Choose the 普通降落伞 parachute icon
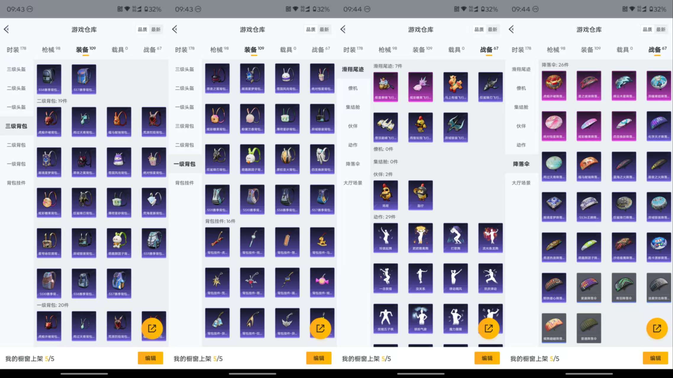The height and width of the screenshot is (378, 673). (589, 328)
